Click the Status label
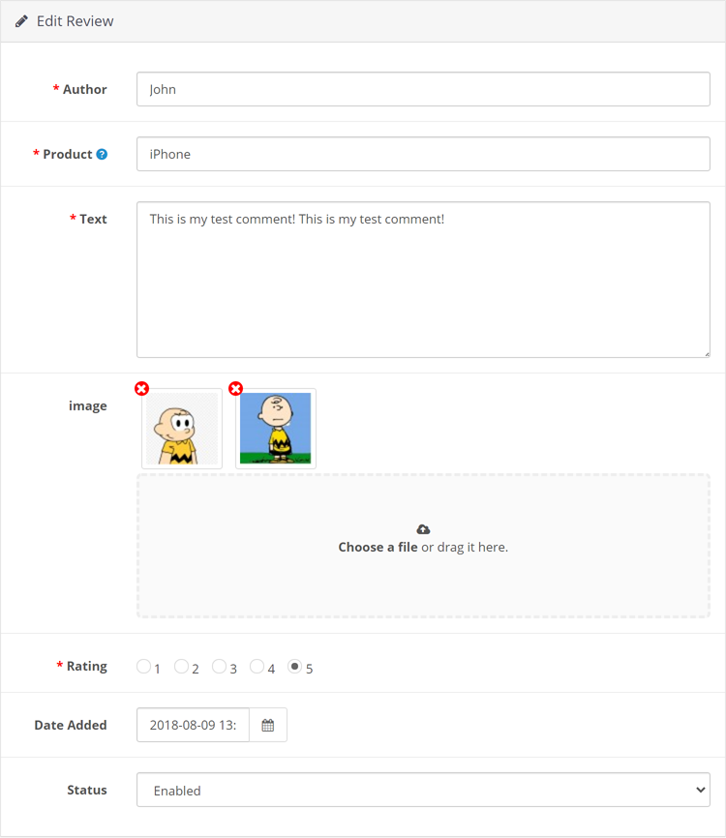This screenshot has height=838, width=726. (x=87, y=790)
